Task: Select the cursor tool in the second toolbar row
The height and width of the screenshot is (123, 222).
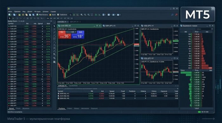Action: pyautogui.click(x=10, y=18)
